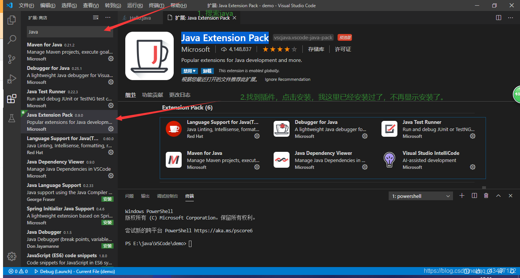520x278 pixels.
Task: Open the Extensions view icon
Action: (x=12, y=99)
